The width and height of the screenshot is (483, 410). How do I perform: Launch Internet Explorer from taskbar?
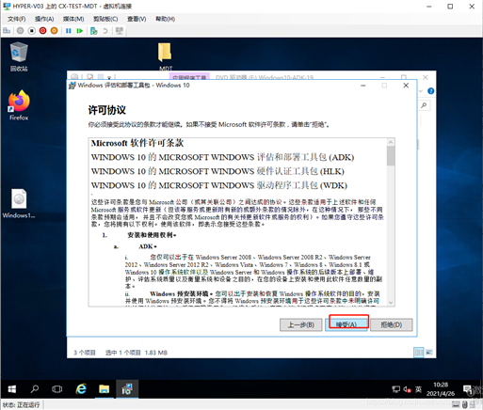[x=81, y=389]
